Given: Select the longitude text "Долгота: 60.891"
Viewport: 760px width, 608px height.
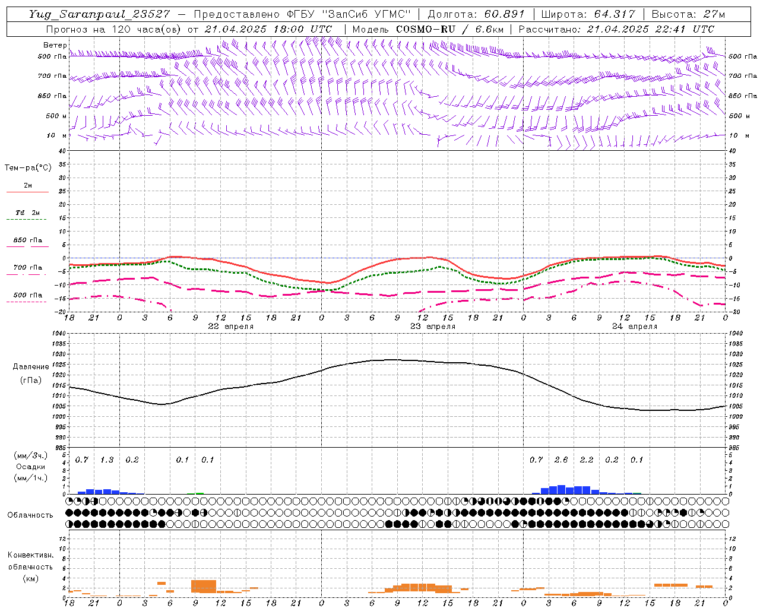Looking at the screenshot, I should coord(476,14).
